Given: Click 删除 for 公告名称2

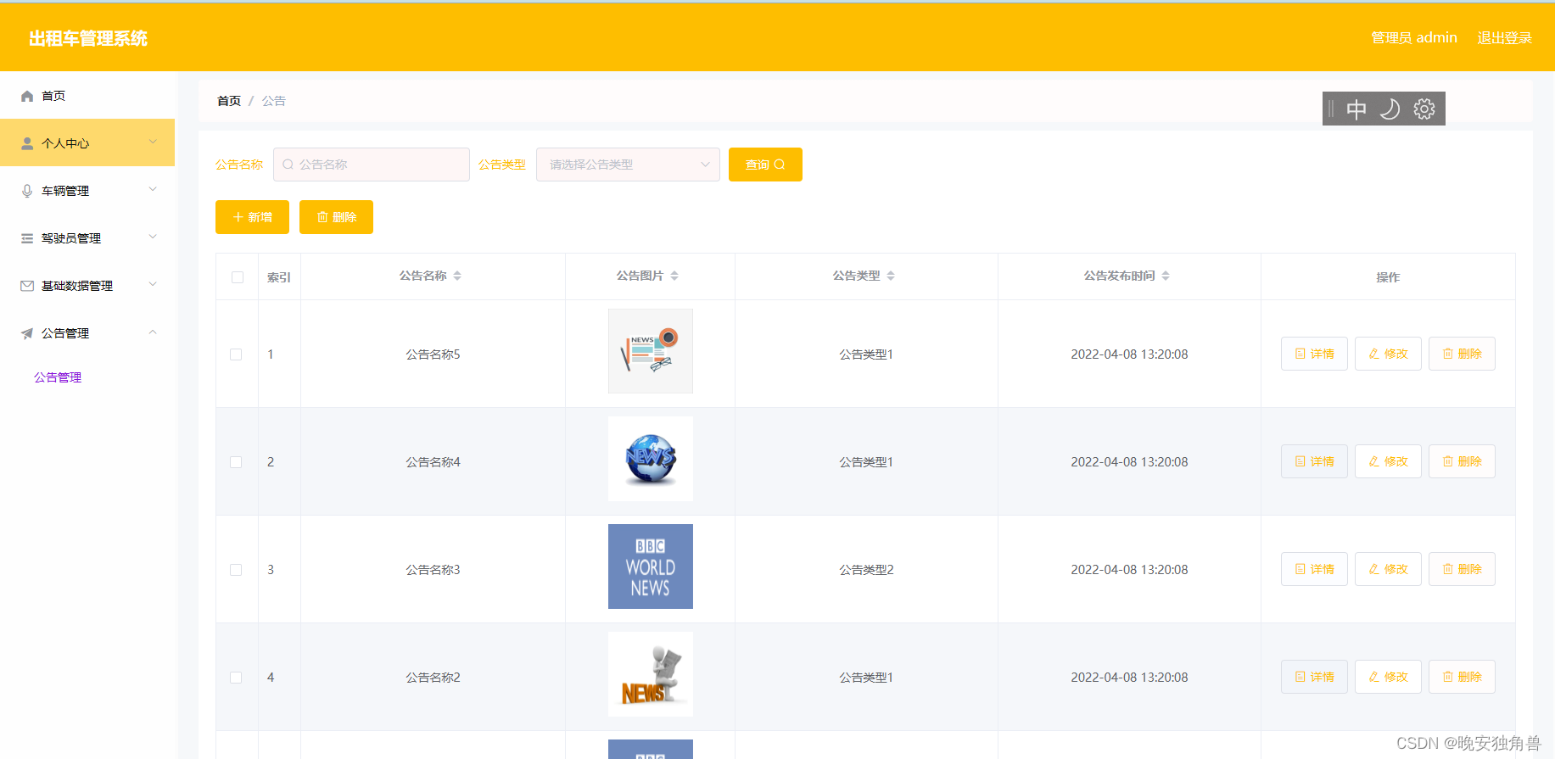Looking at the screenshot, I should coord(1462,677).
